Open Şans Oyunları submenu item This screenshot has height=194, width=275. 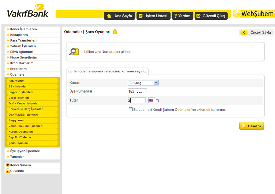pos(32,143)
